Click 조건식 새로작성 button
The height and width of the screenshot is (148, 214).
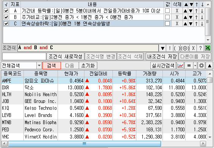pyautogui.click(x=66, y=56)
